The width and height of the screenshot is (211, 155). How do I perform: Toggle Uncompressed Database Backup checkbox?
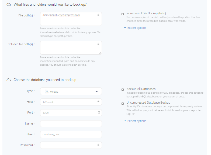click(x=123, y=103)
